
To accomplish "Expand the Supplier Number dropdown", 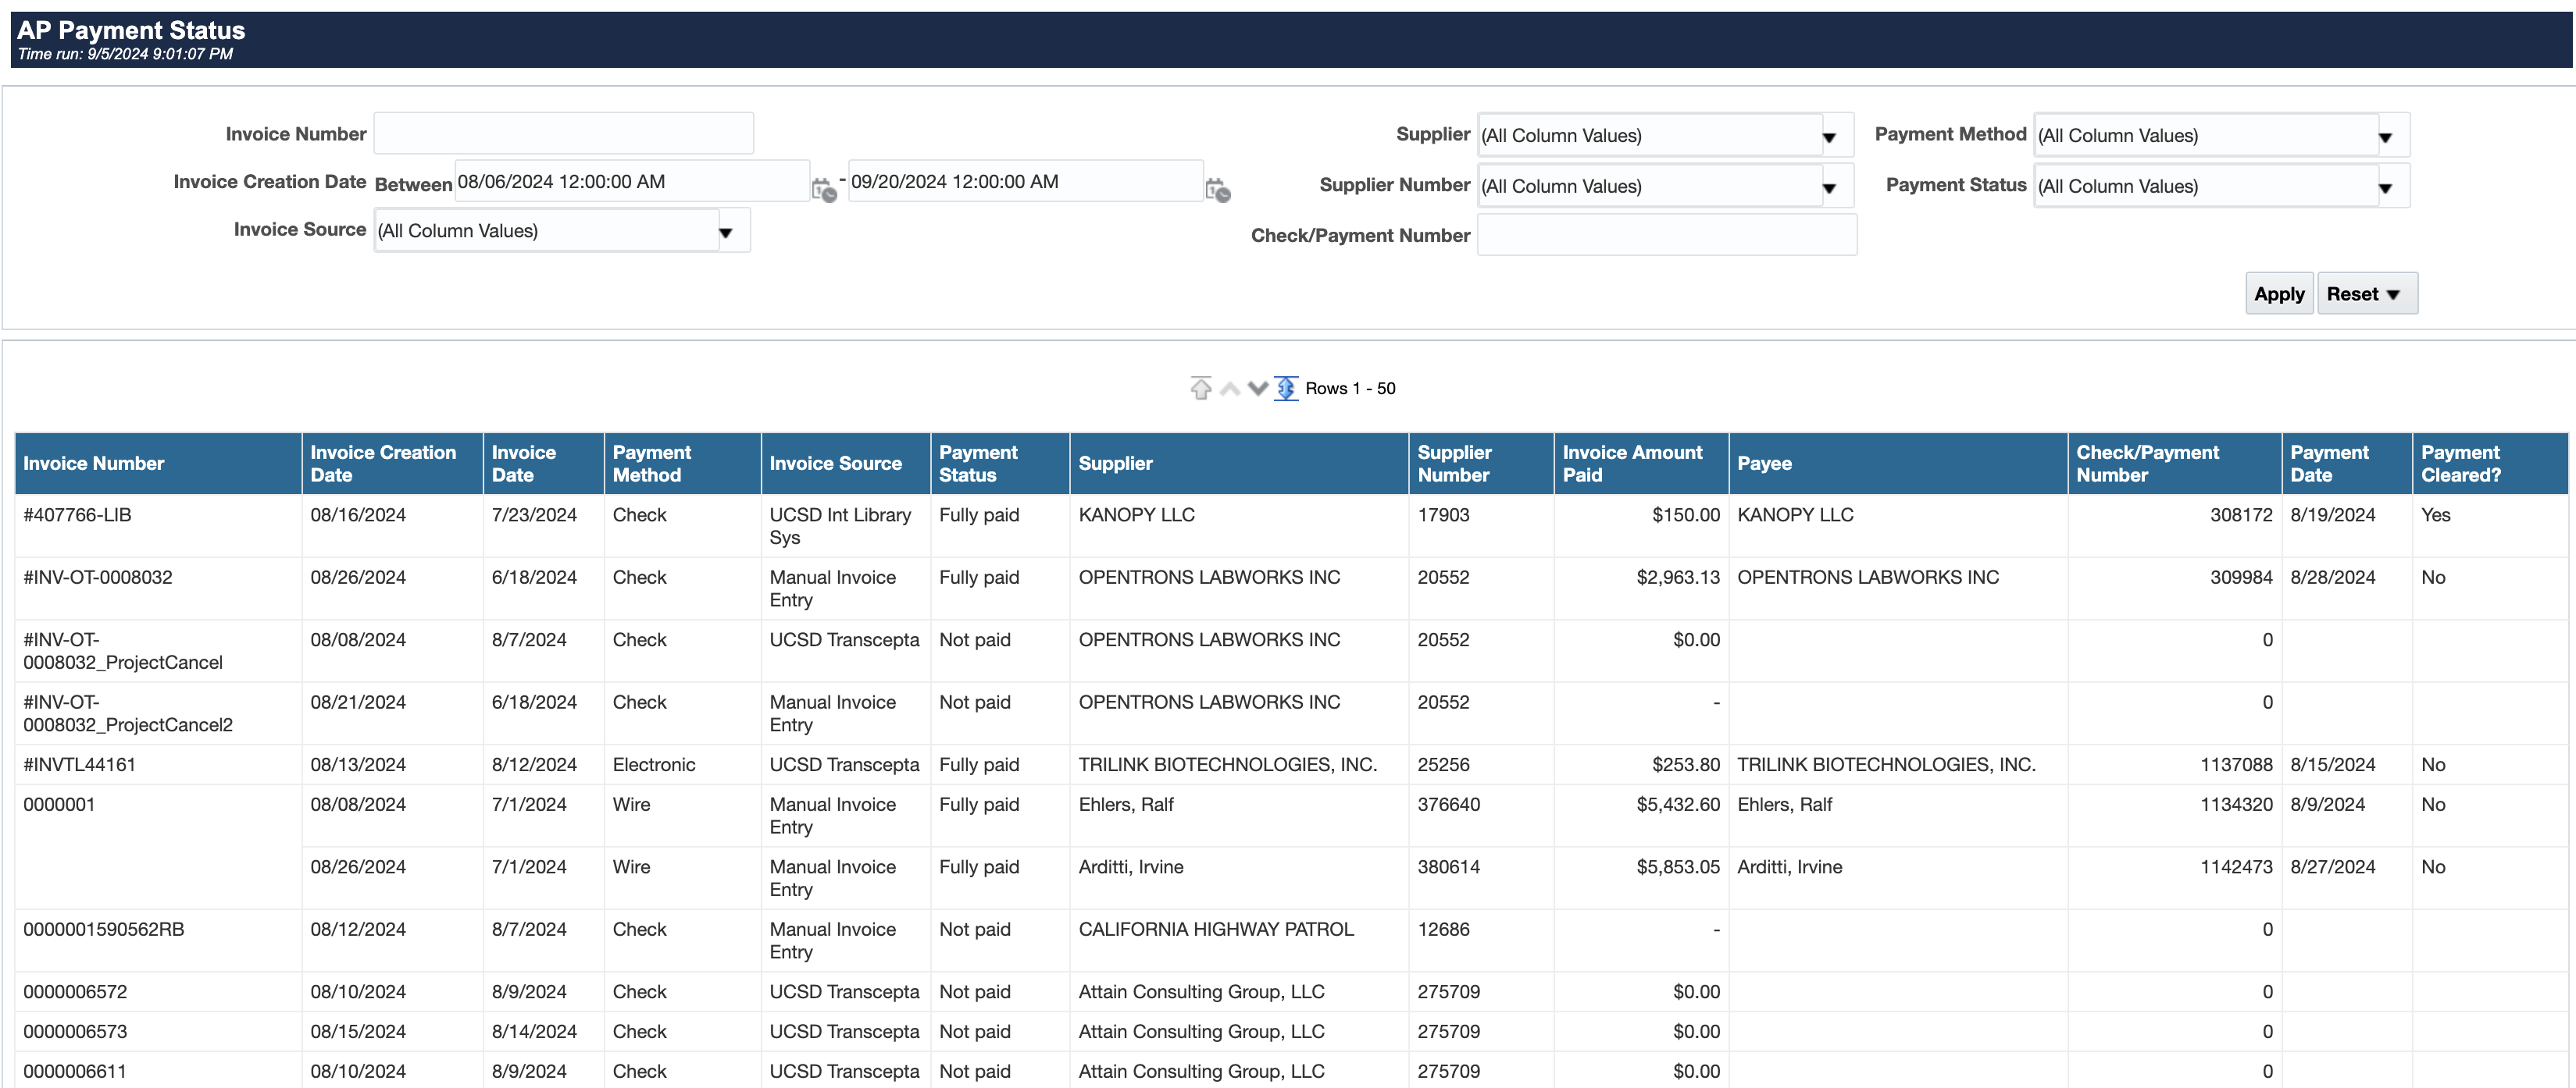I will pyautogui.click(x=1829, y=188).
